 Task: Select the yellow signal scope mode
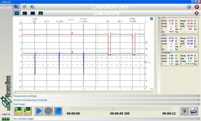(41, 13)
